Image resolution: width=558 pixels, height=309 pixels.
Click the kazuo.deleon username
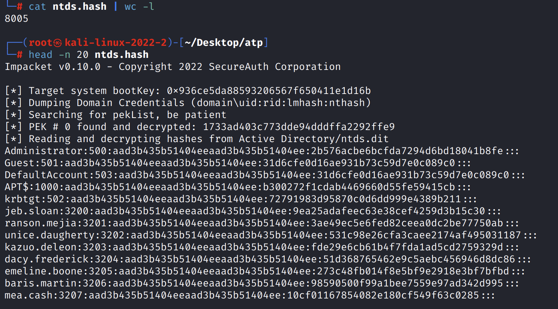pos(41,247)
